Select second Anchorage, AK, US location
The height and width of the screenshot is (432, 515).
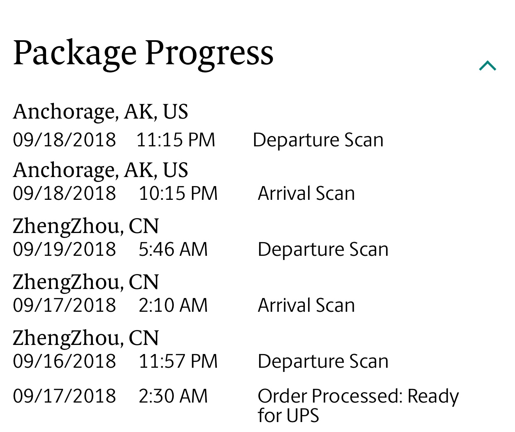[x=100, y=170]
